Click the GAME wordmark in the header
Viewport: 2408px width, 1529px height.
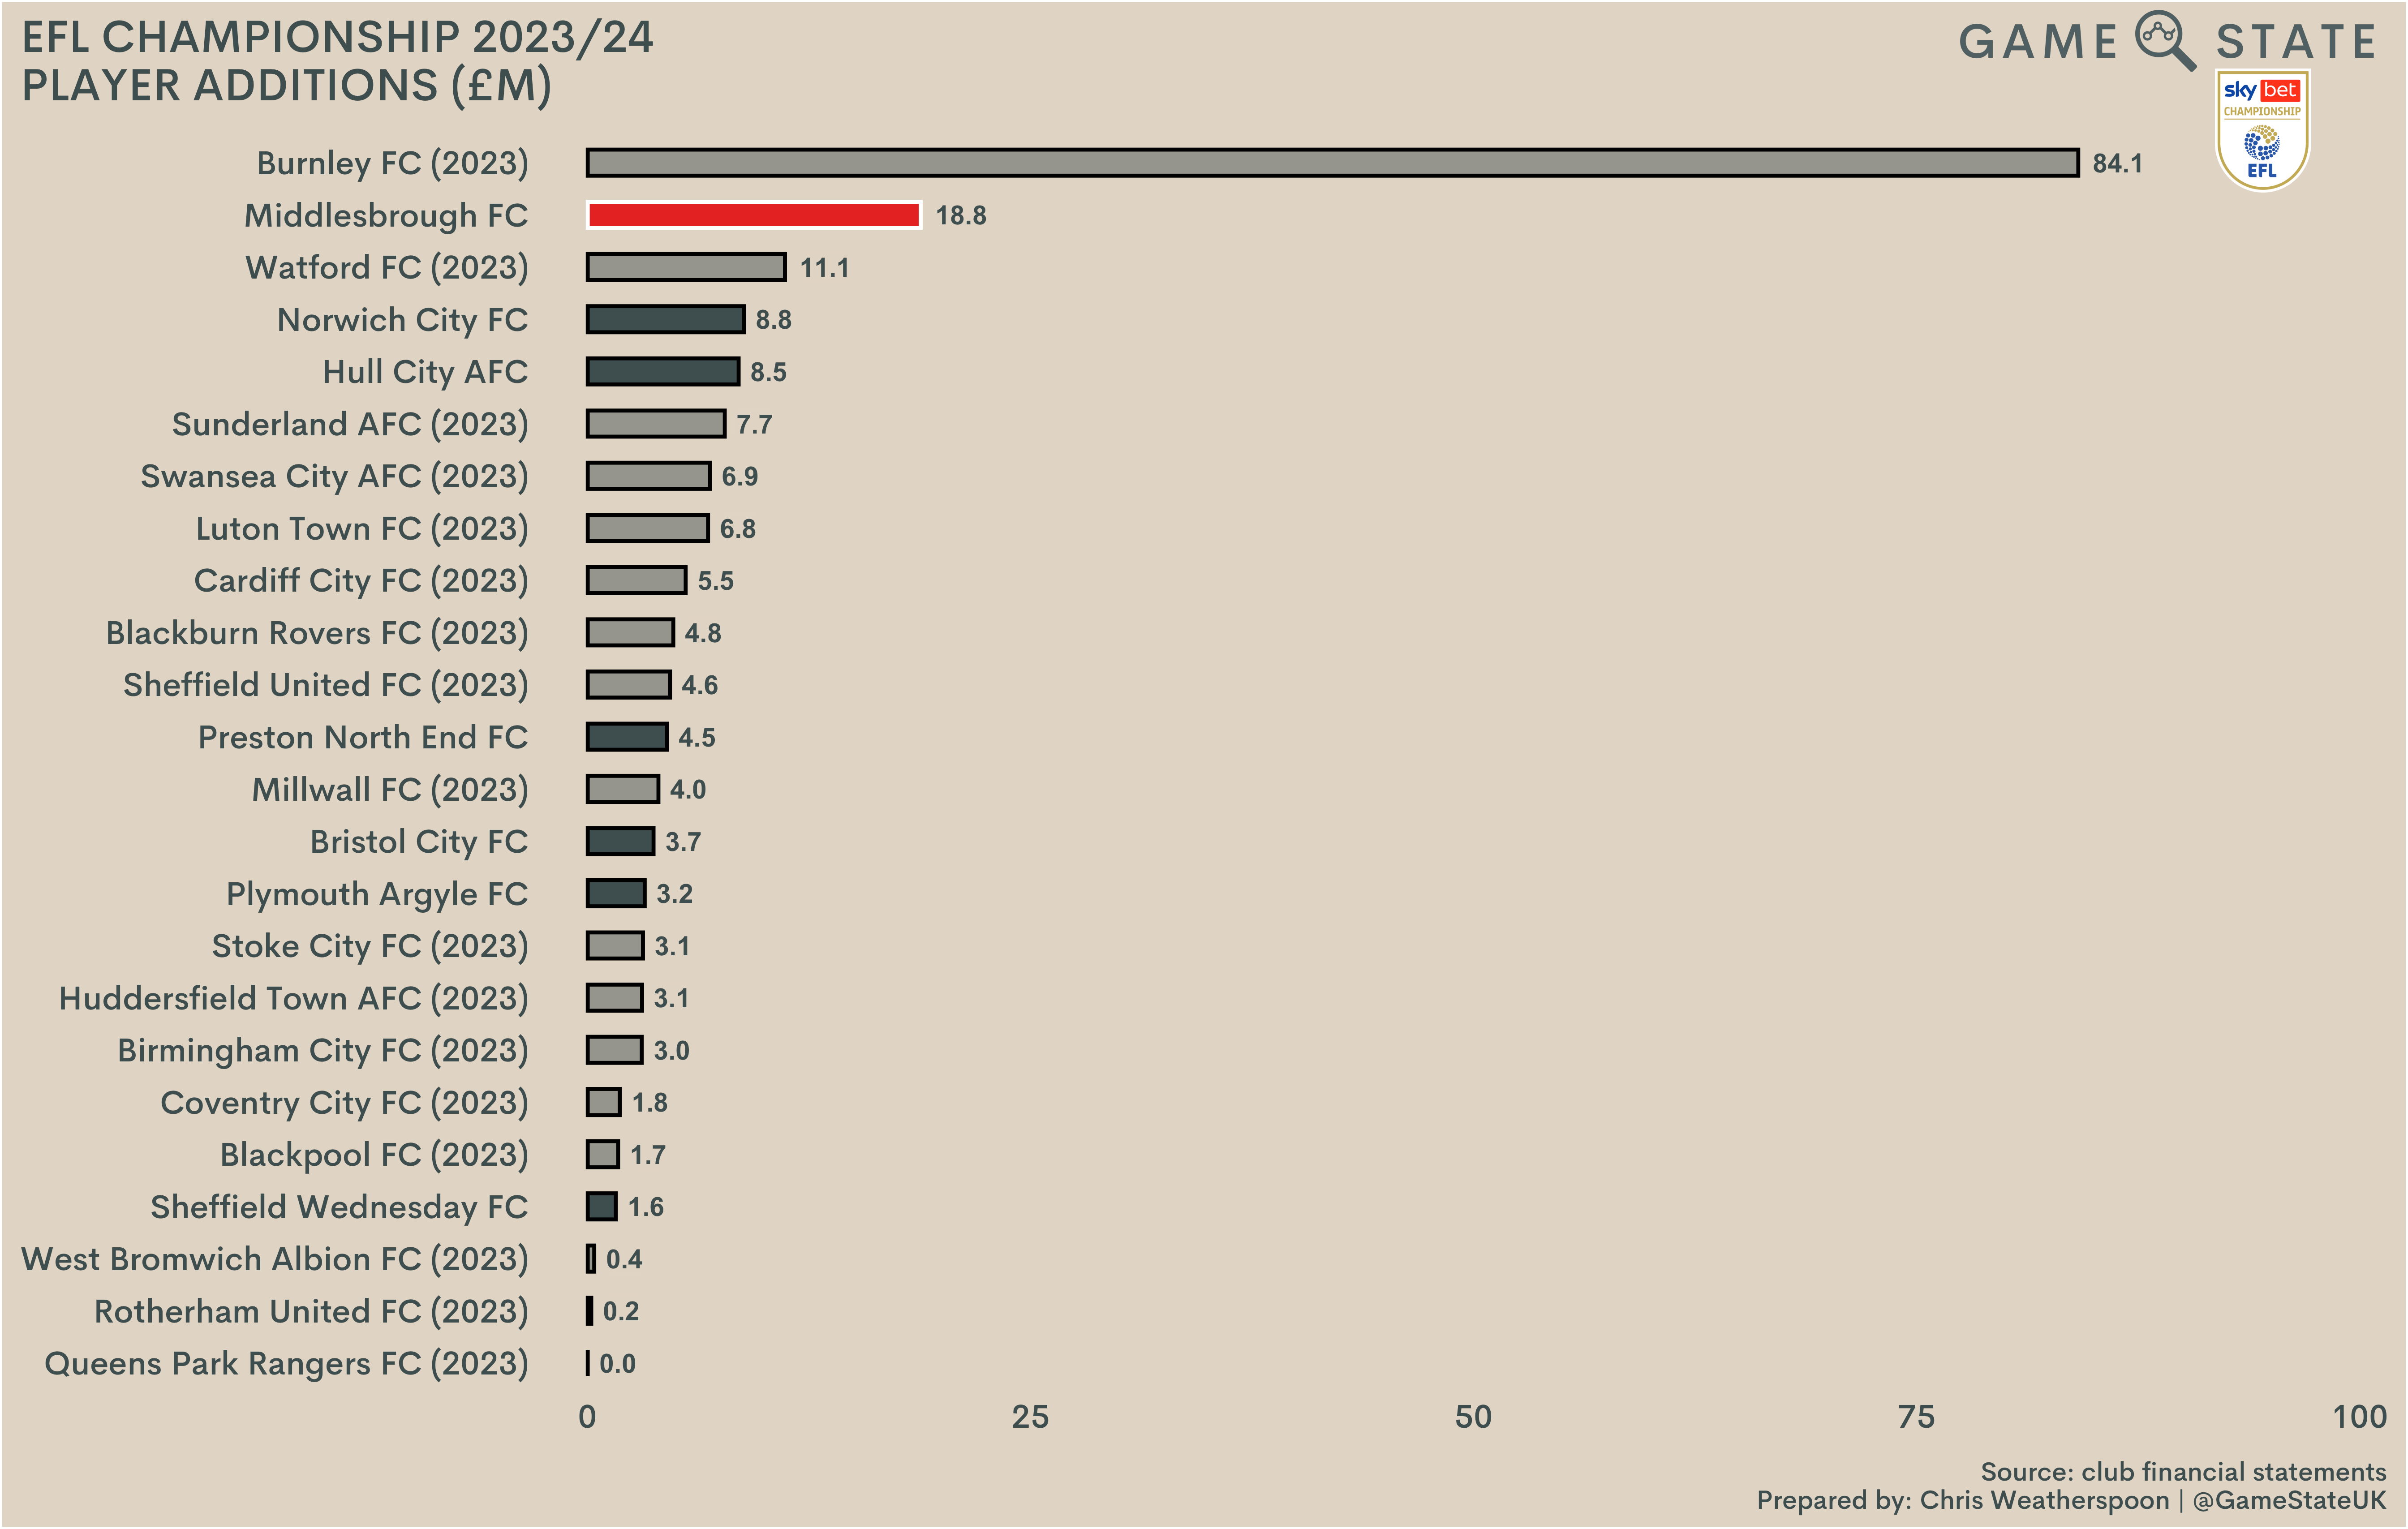pyautogui.click(x=2038, y=42)
